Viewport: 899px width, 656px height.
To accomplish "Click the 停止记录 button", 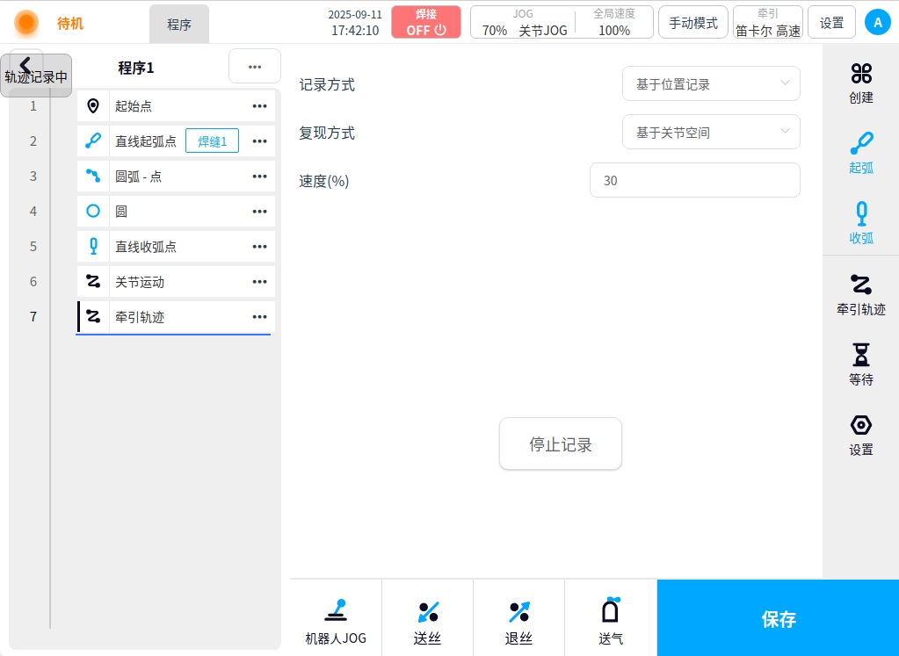I will coord(561,444).
